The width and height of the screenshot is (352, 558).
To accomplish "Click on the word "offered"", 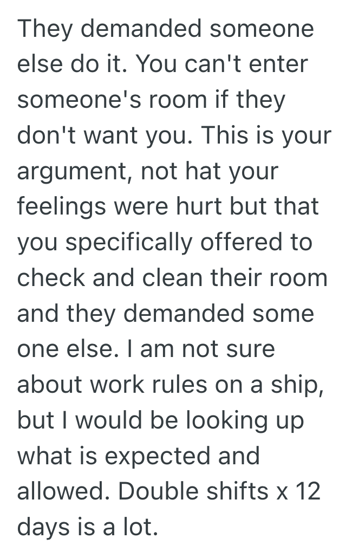I will point(243,242).
